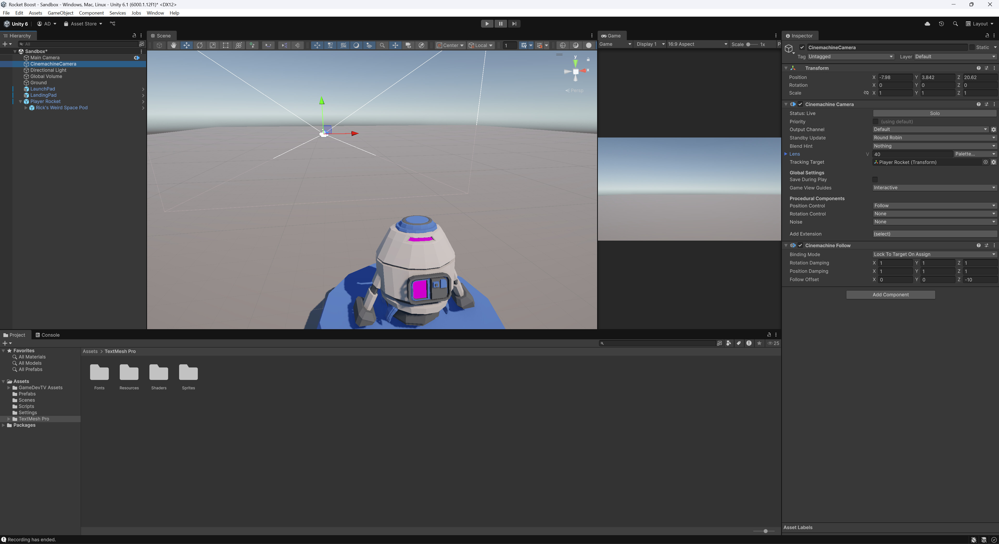
Task: Toggle the CinemachineCamera active checkbox
Action: [x=802, y=47]
